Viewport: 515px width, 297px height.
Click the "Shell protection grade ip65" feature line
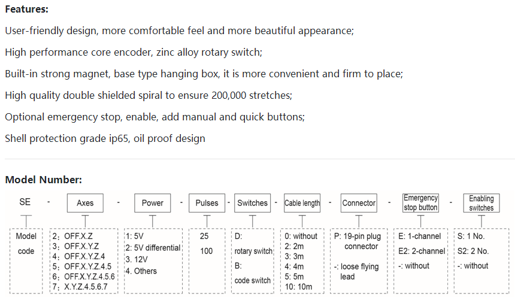(x=105, y=138)
